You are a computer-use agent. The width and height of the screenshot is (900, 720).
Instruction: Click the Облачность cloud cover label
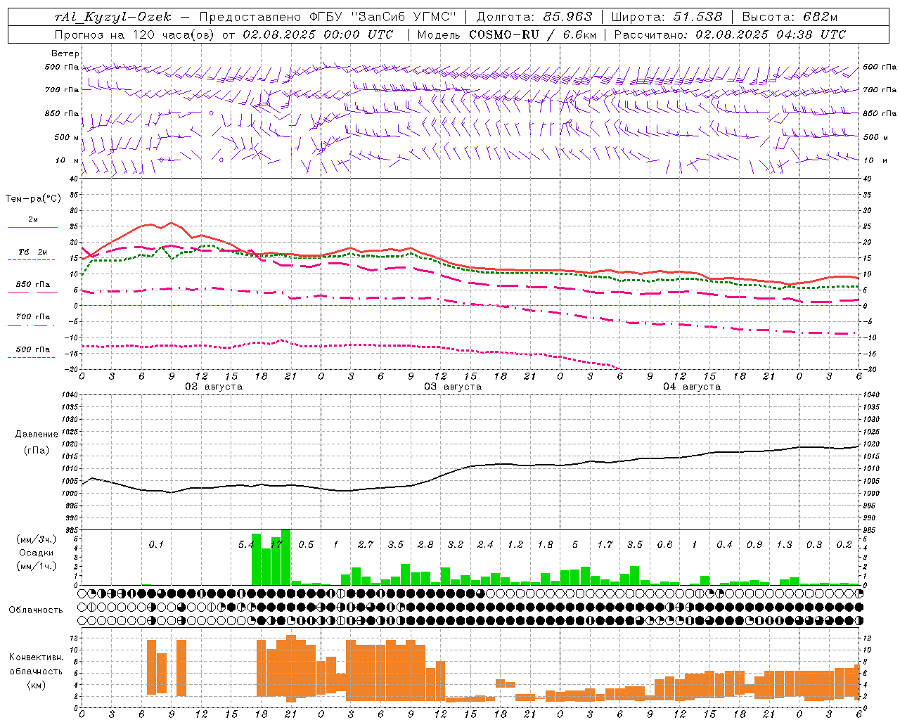[36, 610]
